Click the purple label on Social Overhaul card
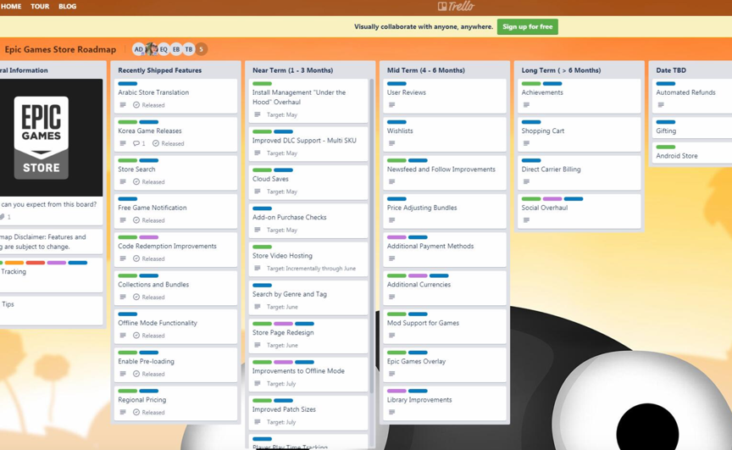This screenshot has width=732, height=450. coord(552,199)
